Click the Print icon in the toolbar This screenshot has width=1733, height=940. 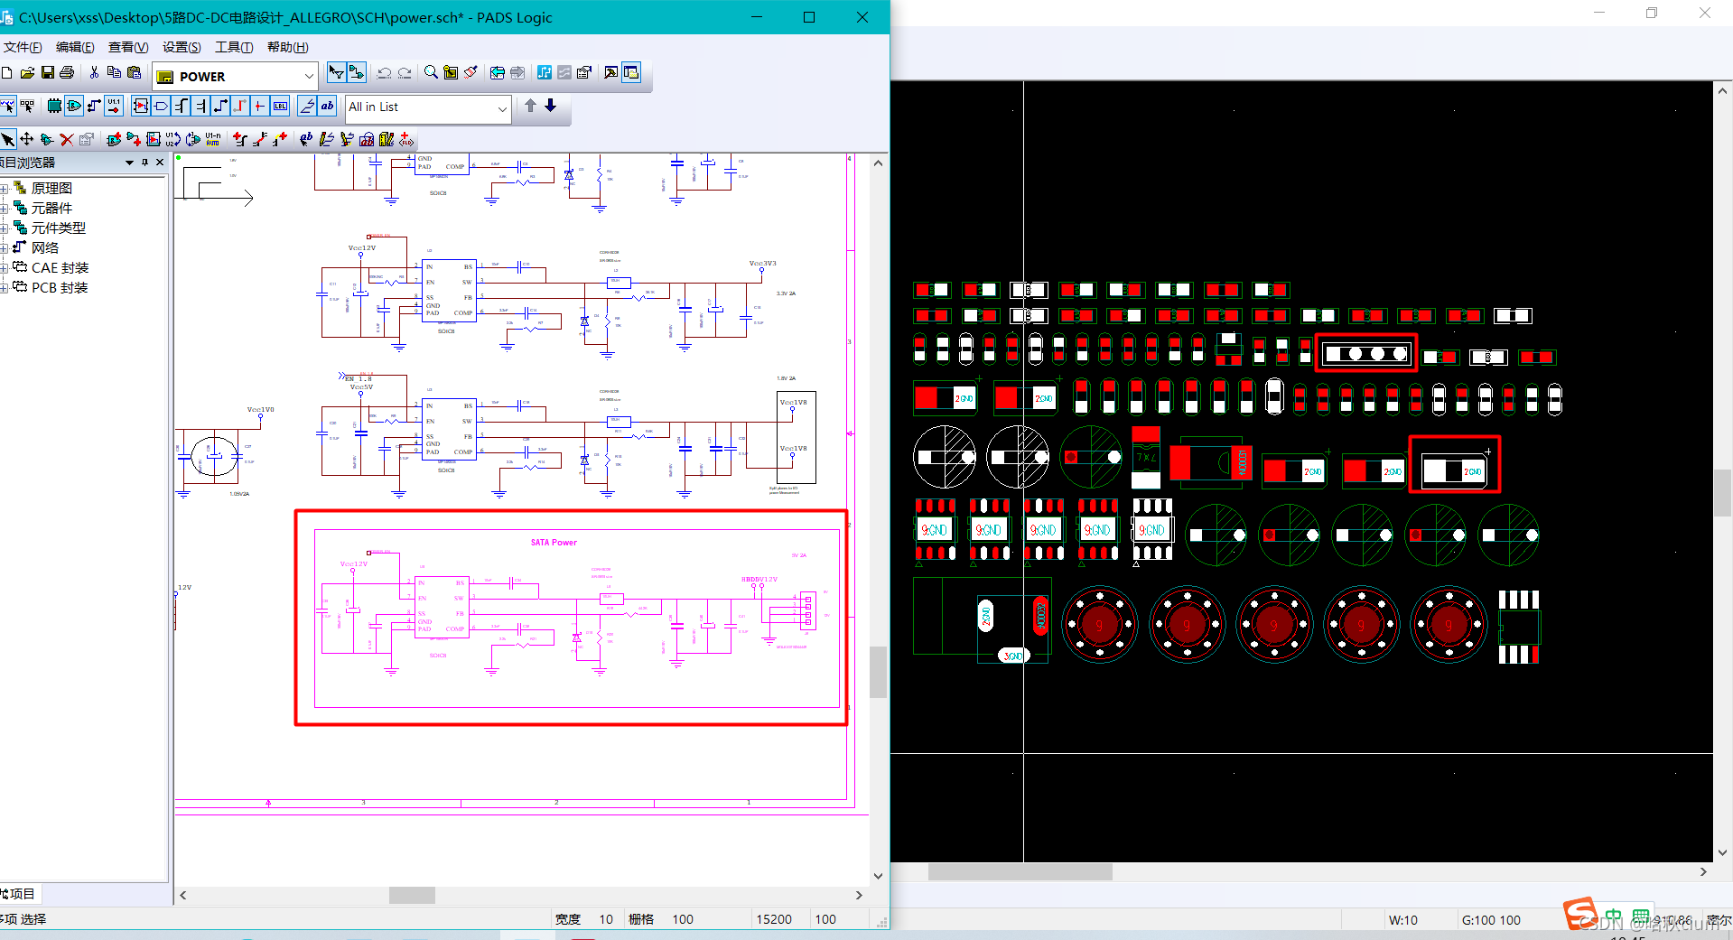pos(67,73)
